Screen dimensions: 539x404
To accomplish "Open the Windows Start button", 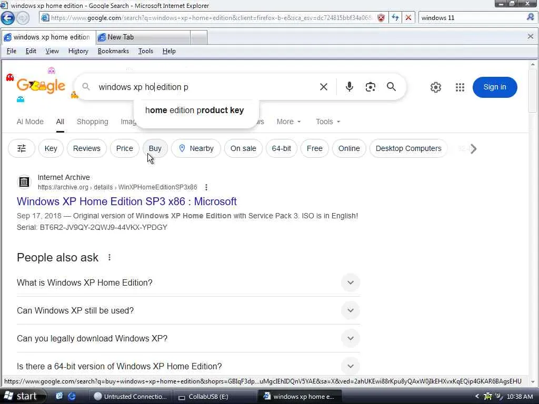I will pos(21,396).
